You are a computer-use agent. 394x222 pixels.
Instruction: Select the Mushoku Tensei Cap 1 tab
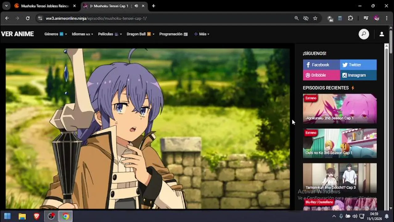point(109,6)
